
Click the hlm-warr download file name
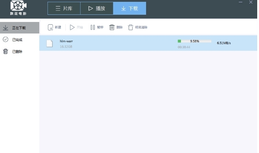coord(66,41)
